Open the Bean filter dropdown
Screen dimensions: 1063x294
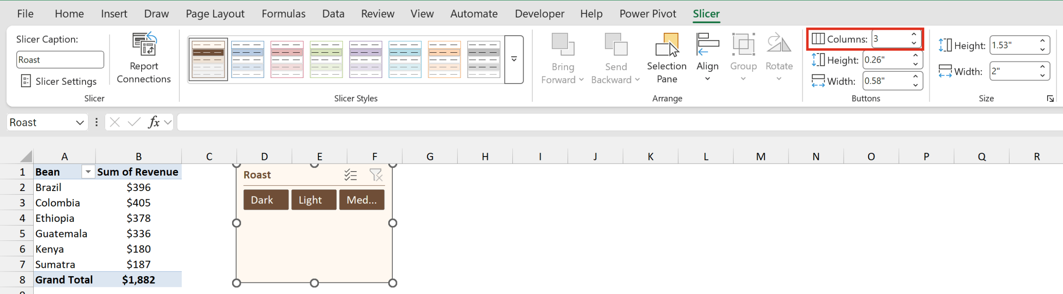(88, 171)
